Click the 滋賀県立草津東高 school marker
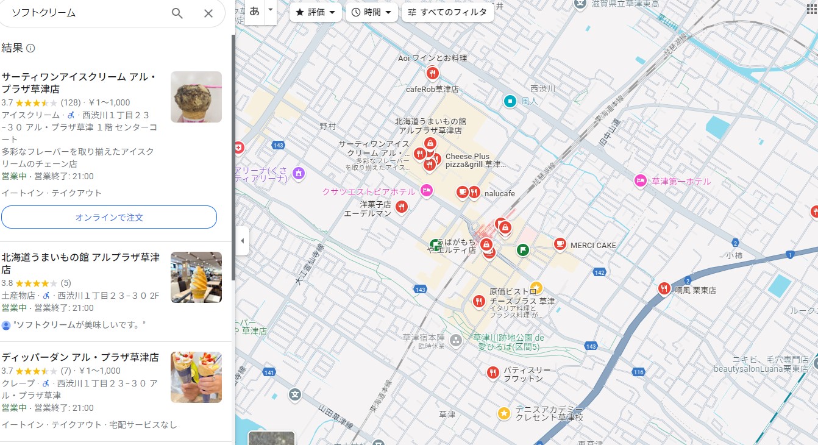The image size is (818, 445). tap(581, 4)
